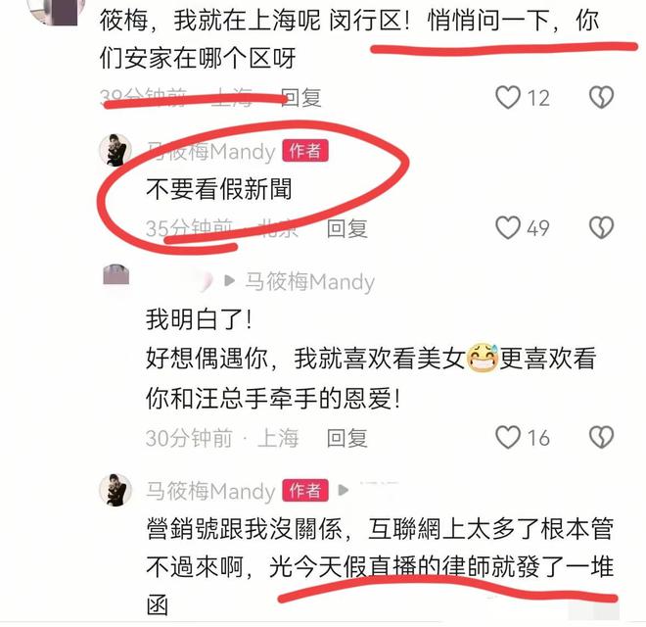Reply to the 30分钟前 上海 comment
The height and width of the screenshot is (627, 646).
tap(346, 438)
